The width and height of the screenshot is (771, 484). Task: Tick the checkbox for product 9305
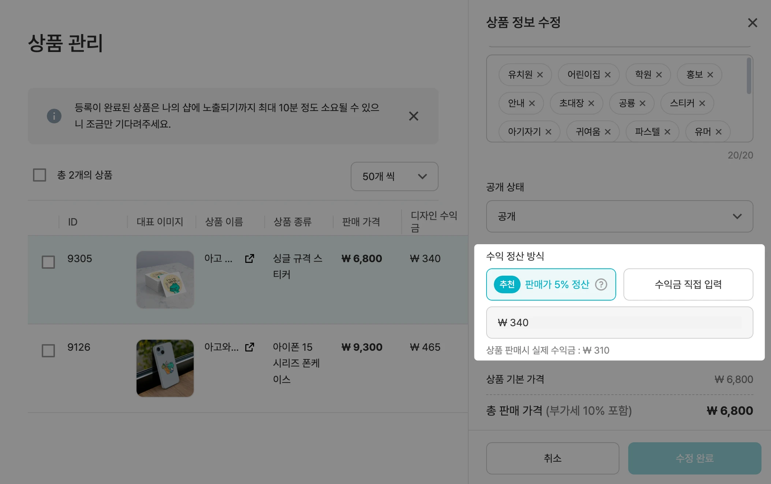48,262
